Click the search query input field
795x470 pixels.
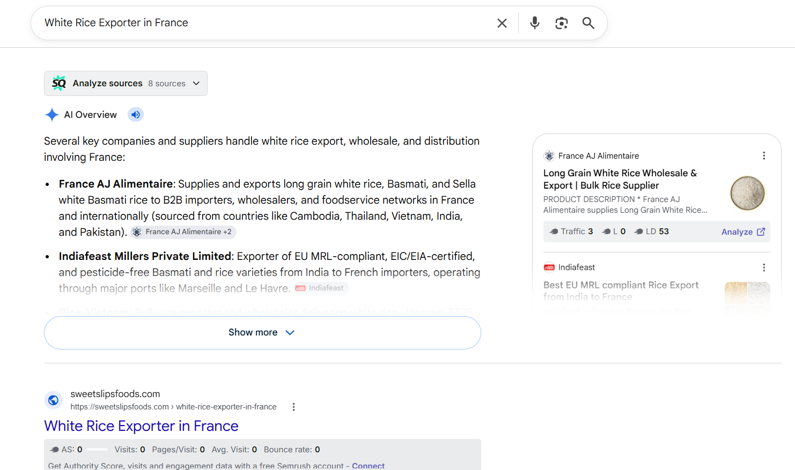(263, 23)
